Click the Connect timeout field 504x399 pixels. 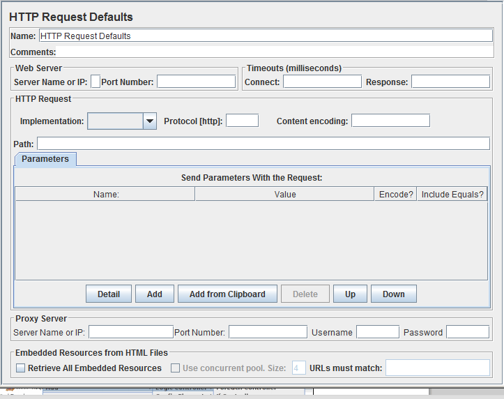click(322, 82)
